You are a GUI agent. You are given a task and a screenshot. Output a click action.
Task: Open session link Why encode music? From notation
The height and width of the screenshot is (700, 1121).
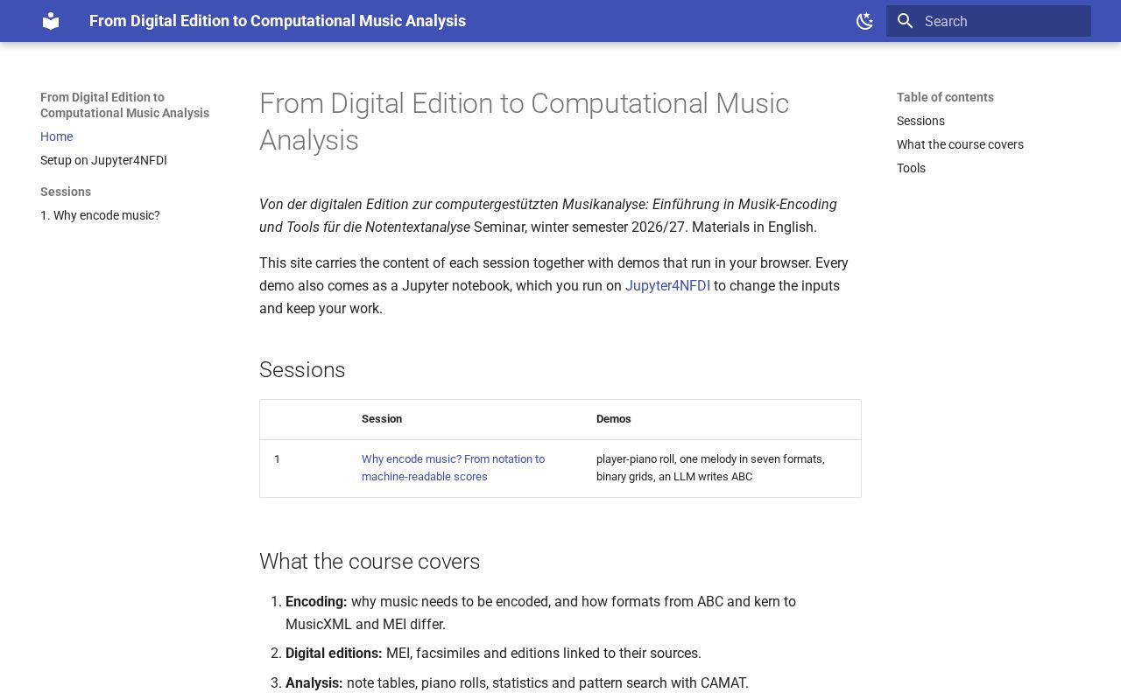(x=453, y=467)
